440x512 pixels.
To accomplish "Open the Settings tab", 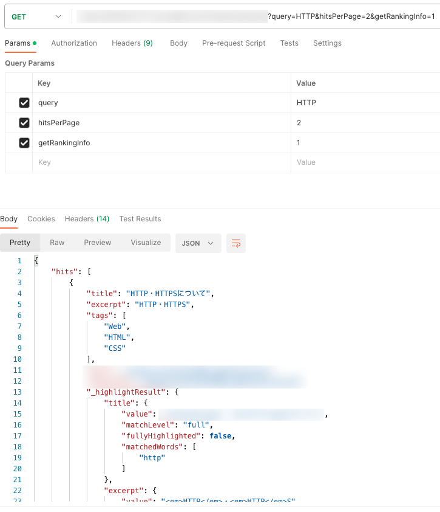I will coord(327,43).
